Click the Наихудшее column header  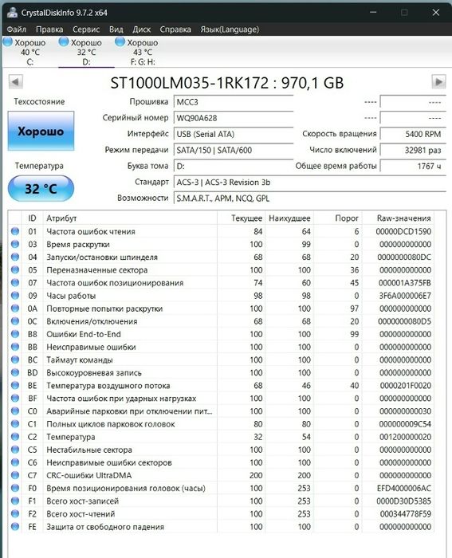pos(289,218)
